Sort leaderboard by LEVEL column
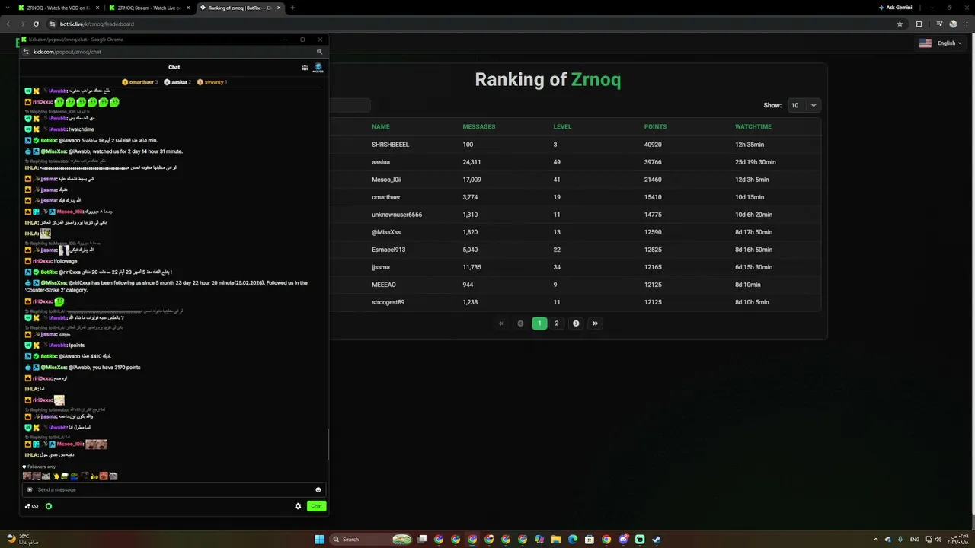 coord(562,126)
